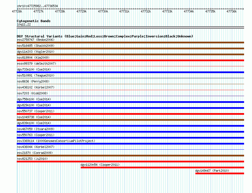Click the 47730k ruler tick label

[103, 11]
